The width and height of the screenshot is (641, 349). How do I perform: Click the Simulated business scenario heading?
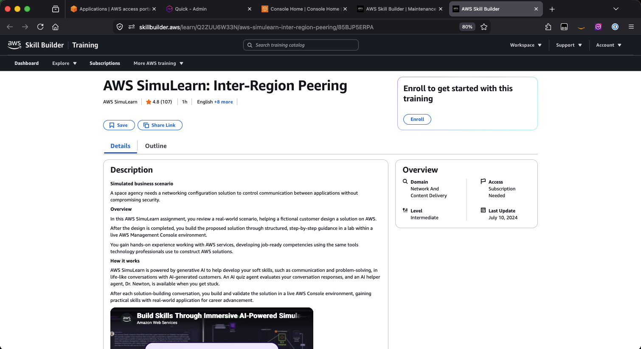click(x=142, y=184)
